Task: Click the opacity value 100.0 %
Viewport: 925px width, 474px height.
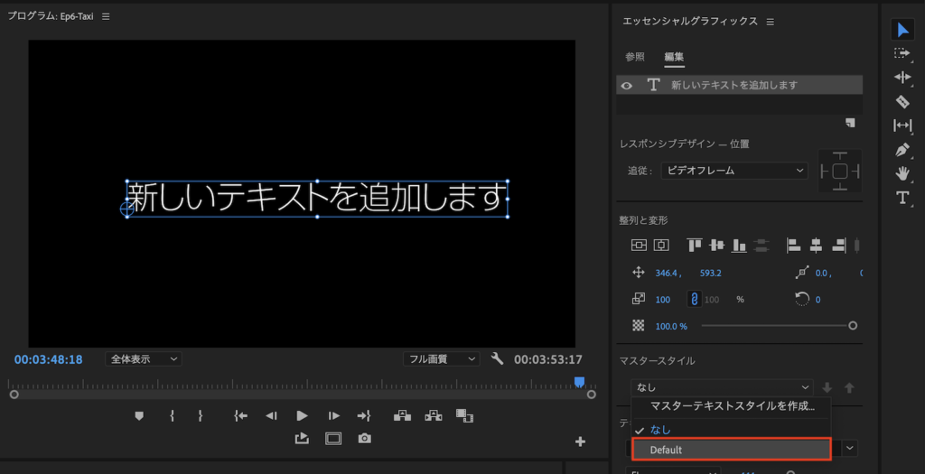Action: click(671, 326)
